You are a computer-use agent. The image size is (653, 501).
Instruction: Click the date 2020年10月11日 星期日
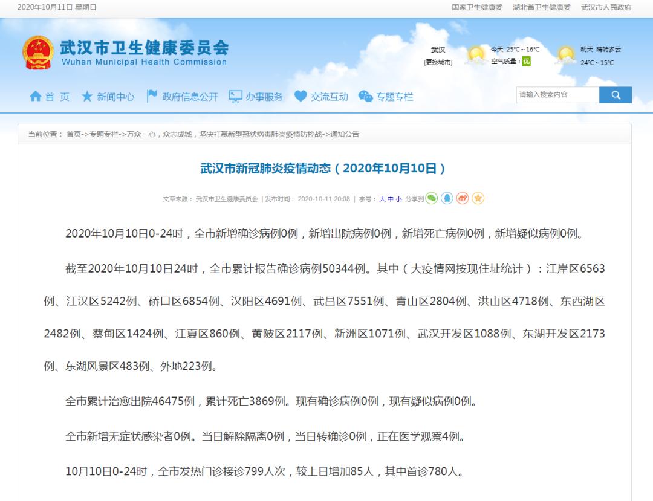point(57,7)
